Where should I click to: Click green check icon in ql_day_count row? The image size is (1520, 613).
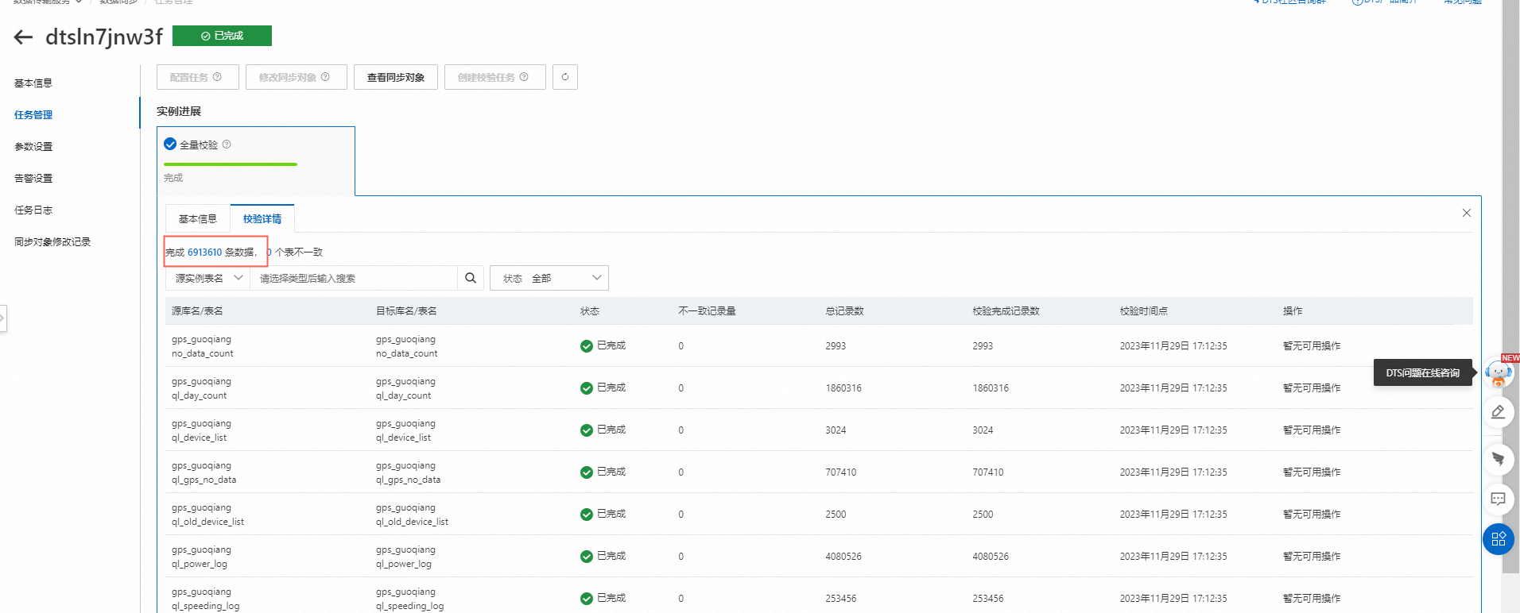[x=587, y=388]
